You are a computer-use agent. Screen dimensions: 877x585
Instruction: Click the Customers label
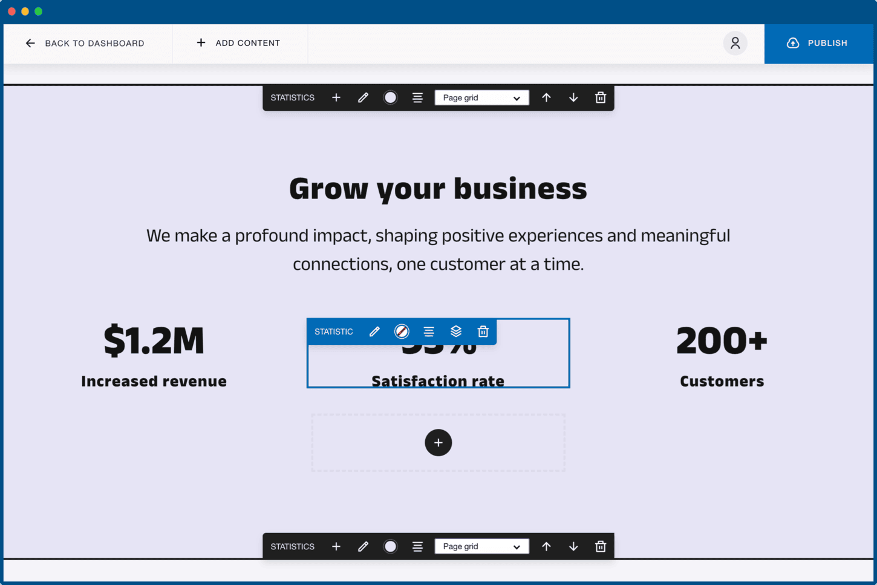pyautogui.click(x=722, y=381)
